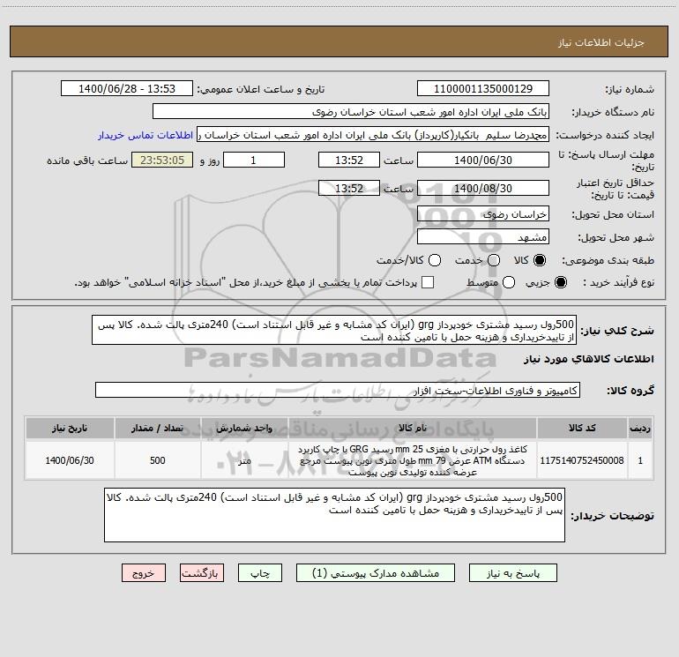
Task: Click the چاپ print button
Action: click(260, 573)
